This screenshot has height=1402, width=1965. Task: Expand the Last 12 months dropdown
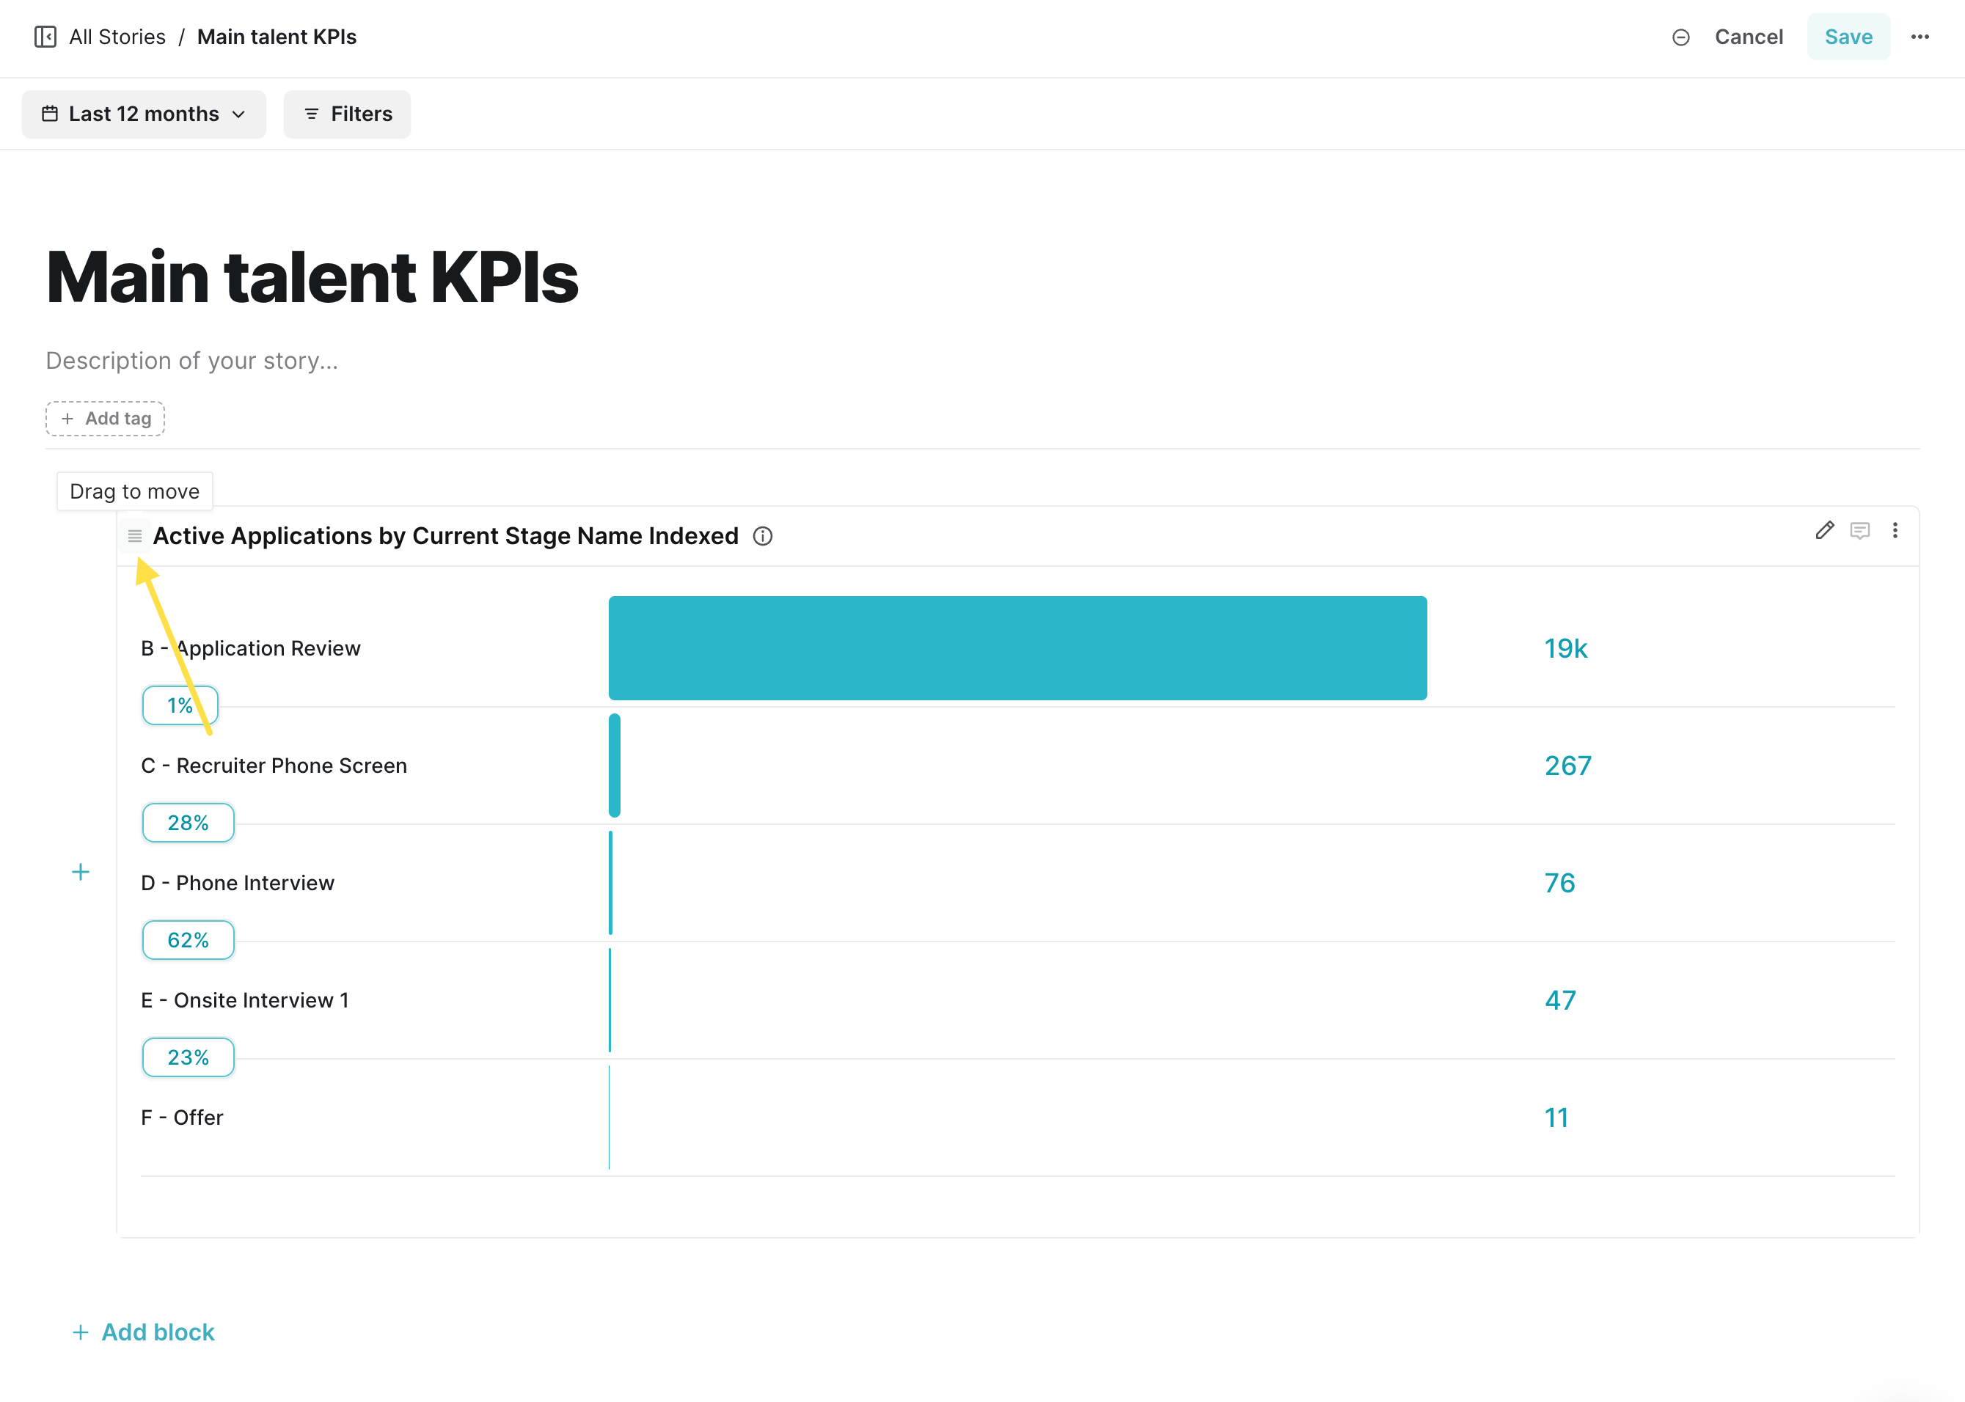pos(144,114)
